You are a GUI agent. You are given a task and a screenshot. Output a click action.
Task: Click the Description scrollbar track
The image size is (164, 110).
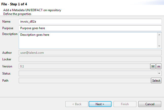(x=159, y=40)
